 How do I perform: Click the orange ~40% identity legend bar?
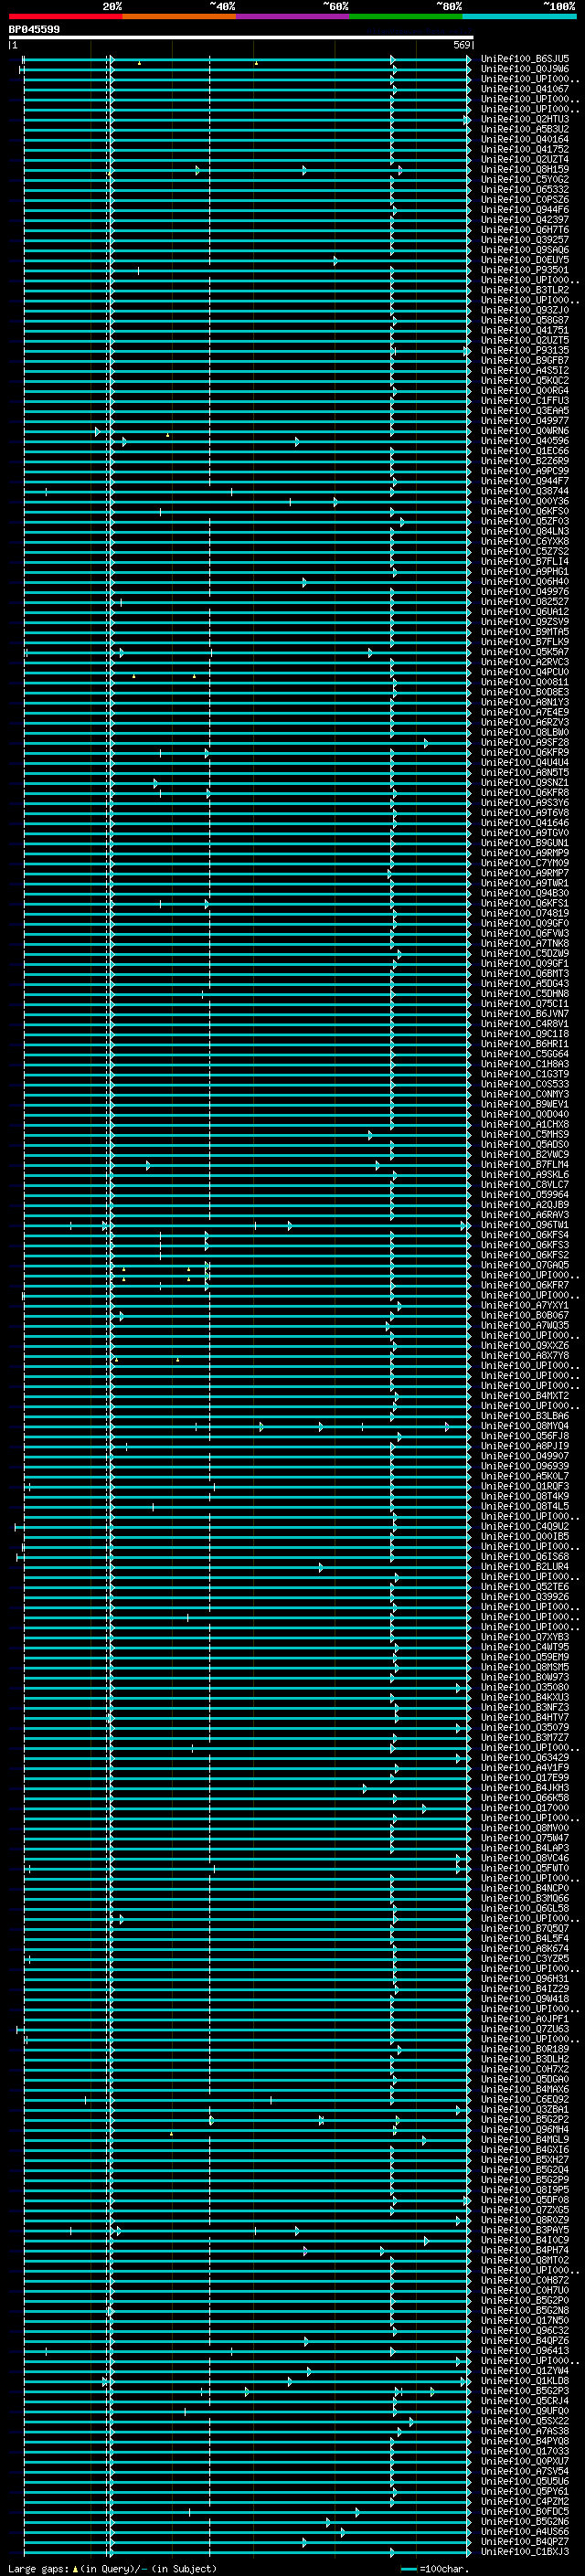(179, 16)
